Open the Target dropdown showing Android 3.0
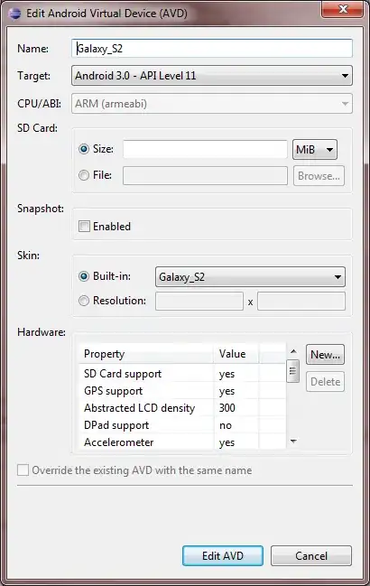This screenshot has width=370, height=586. click(x=212, y=76)
